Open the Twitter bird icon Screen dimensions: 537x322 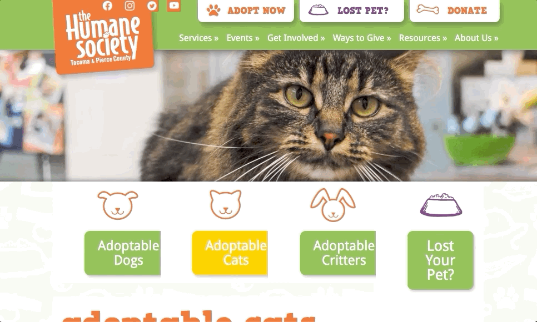152,6
